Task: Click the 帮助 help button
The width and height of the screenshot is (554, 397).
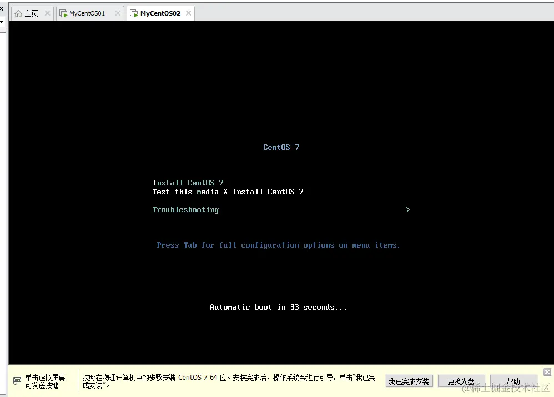Action: point(513,381)
